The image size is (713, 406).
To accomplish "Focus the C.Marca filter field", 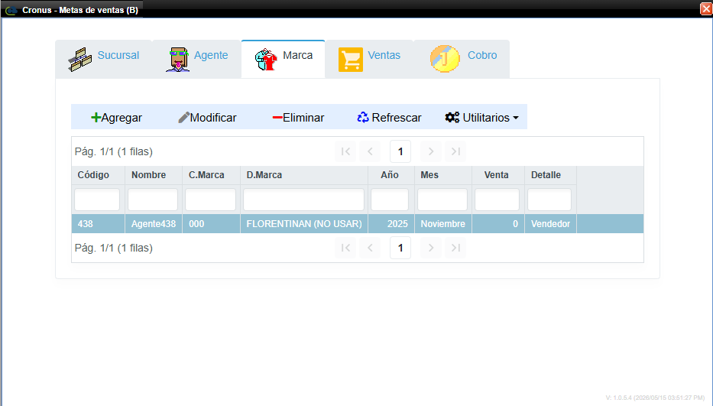I will tap(210, 200).
